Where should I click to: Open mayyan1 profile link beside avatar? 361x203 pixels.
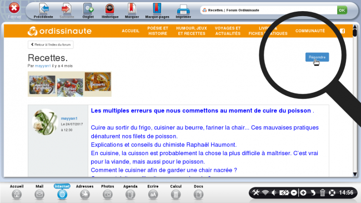pos(69,118)
